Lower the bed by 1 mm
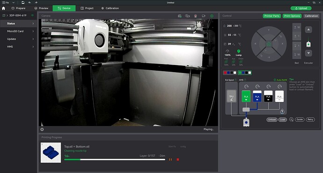Image resolution: width=323 pixels, height=173 pixels. [x=297, y=46]
